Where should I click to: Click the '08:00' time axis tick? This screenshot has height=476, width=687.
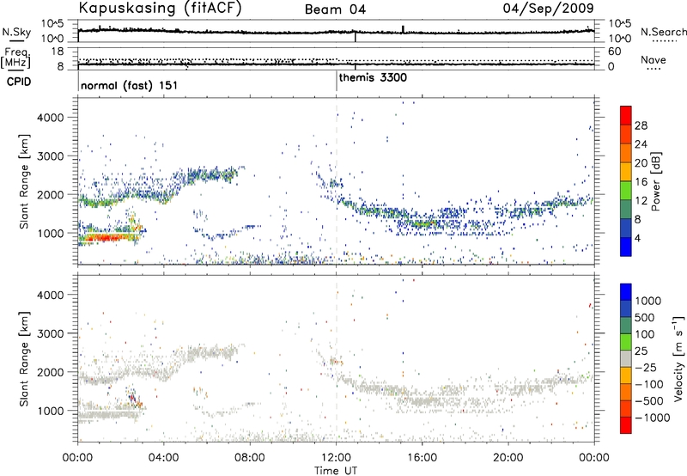pyautogui.click(x=250, y=458)
